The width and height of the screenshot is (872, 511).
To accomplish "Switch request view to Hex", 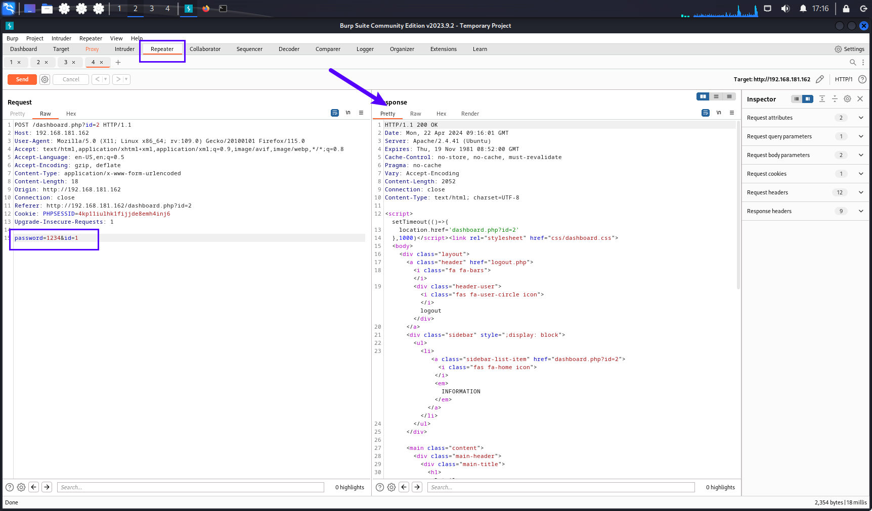I will (71, 114).
